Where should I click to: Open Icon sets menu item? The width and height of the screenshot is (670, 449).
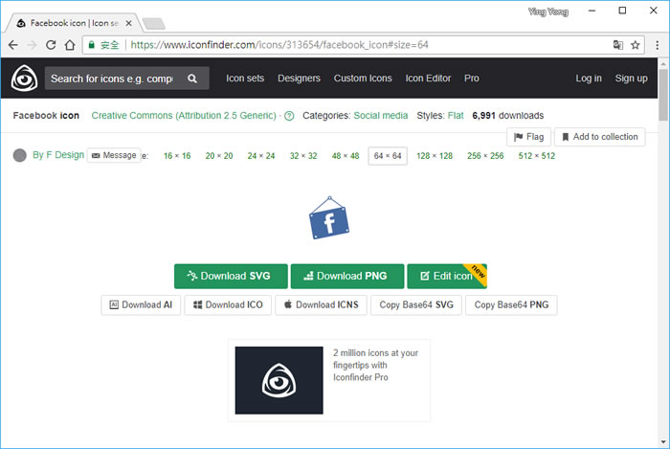(x=245, y=79)
